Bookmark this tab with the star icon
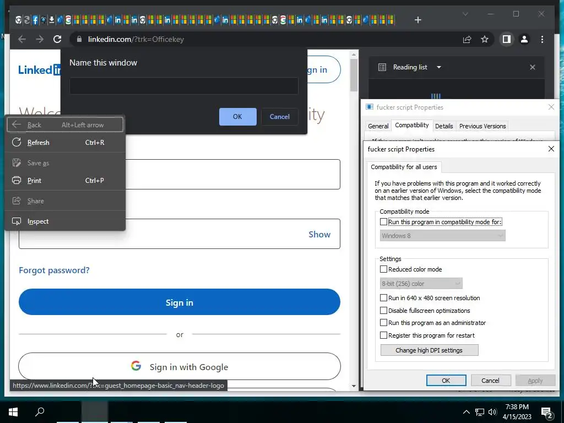Screen dimensions: 564x423 click(x=485, y=39)
